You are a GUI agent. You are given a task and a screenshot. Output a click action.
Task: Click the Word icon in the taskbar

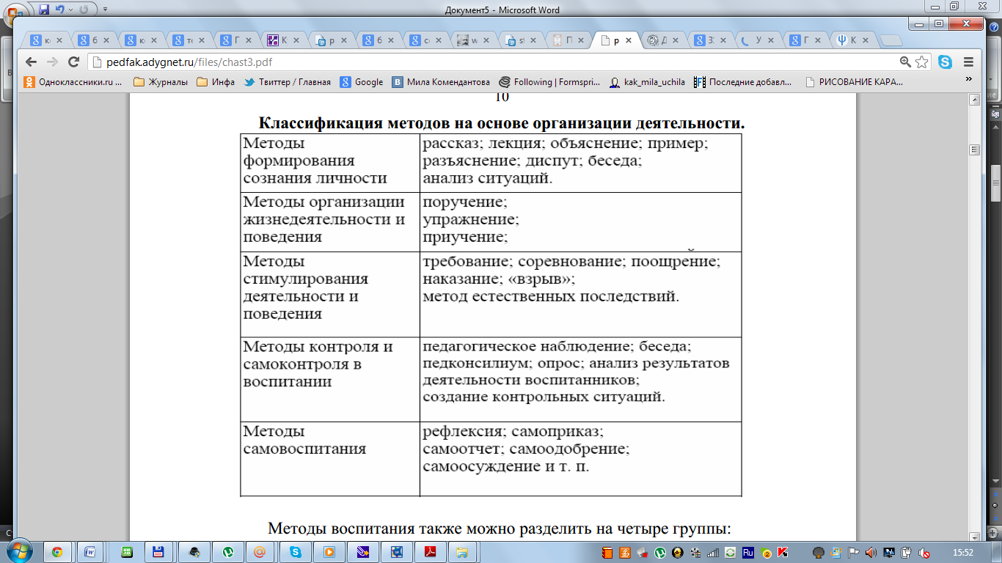click(91, 551)
